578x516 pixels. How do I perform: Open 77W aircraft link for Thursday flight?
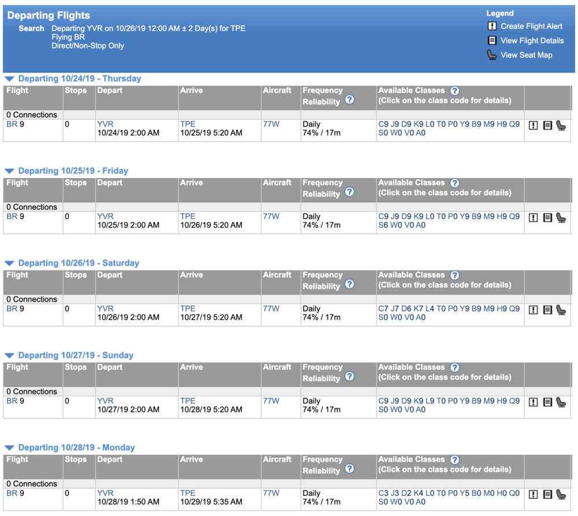point(271,124)
